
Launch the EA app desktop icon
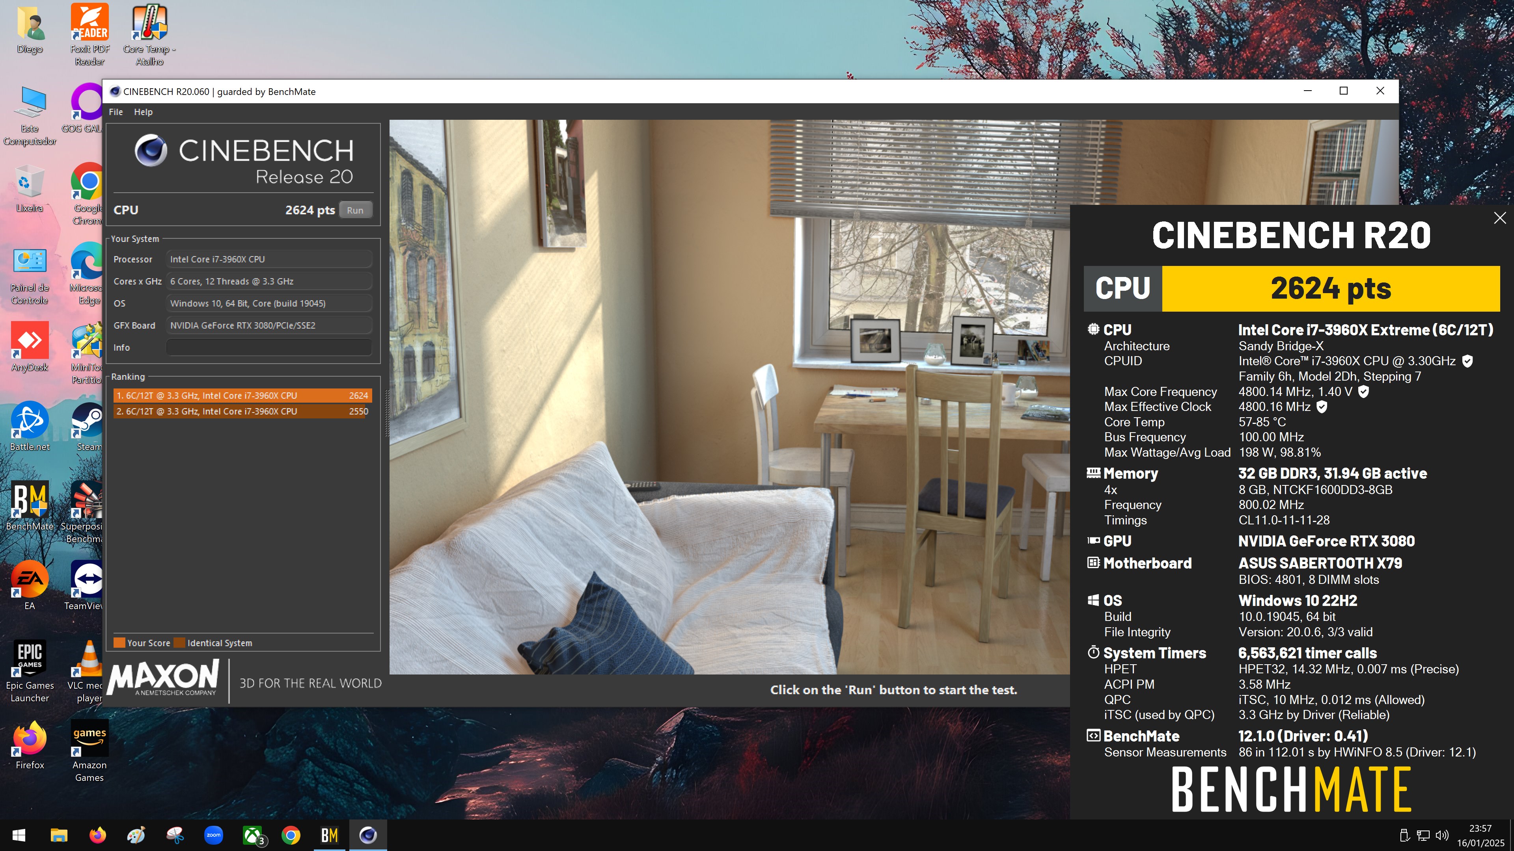pos(30,584)
